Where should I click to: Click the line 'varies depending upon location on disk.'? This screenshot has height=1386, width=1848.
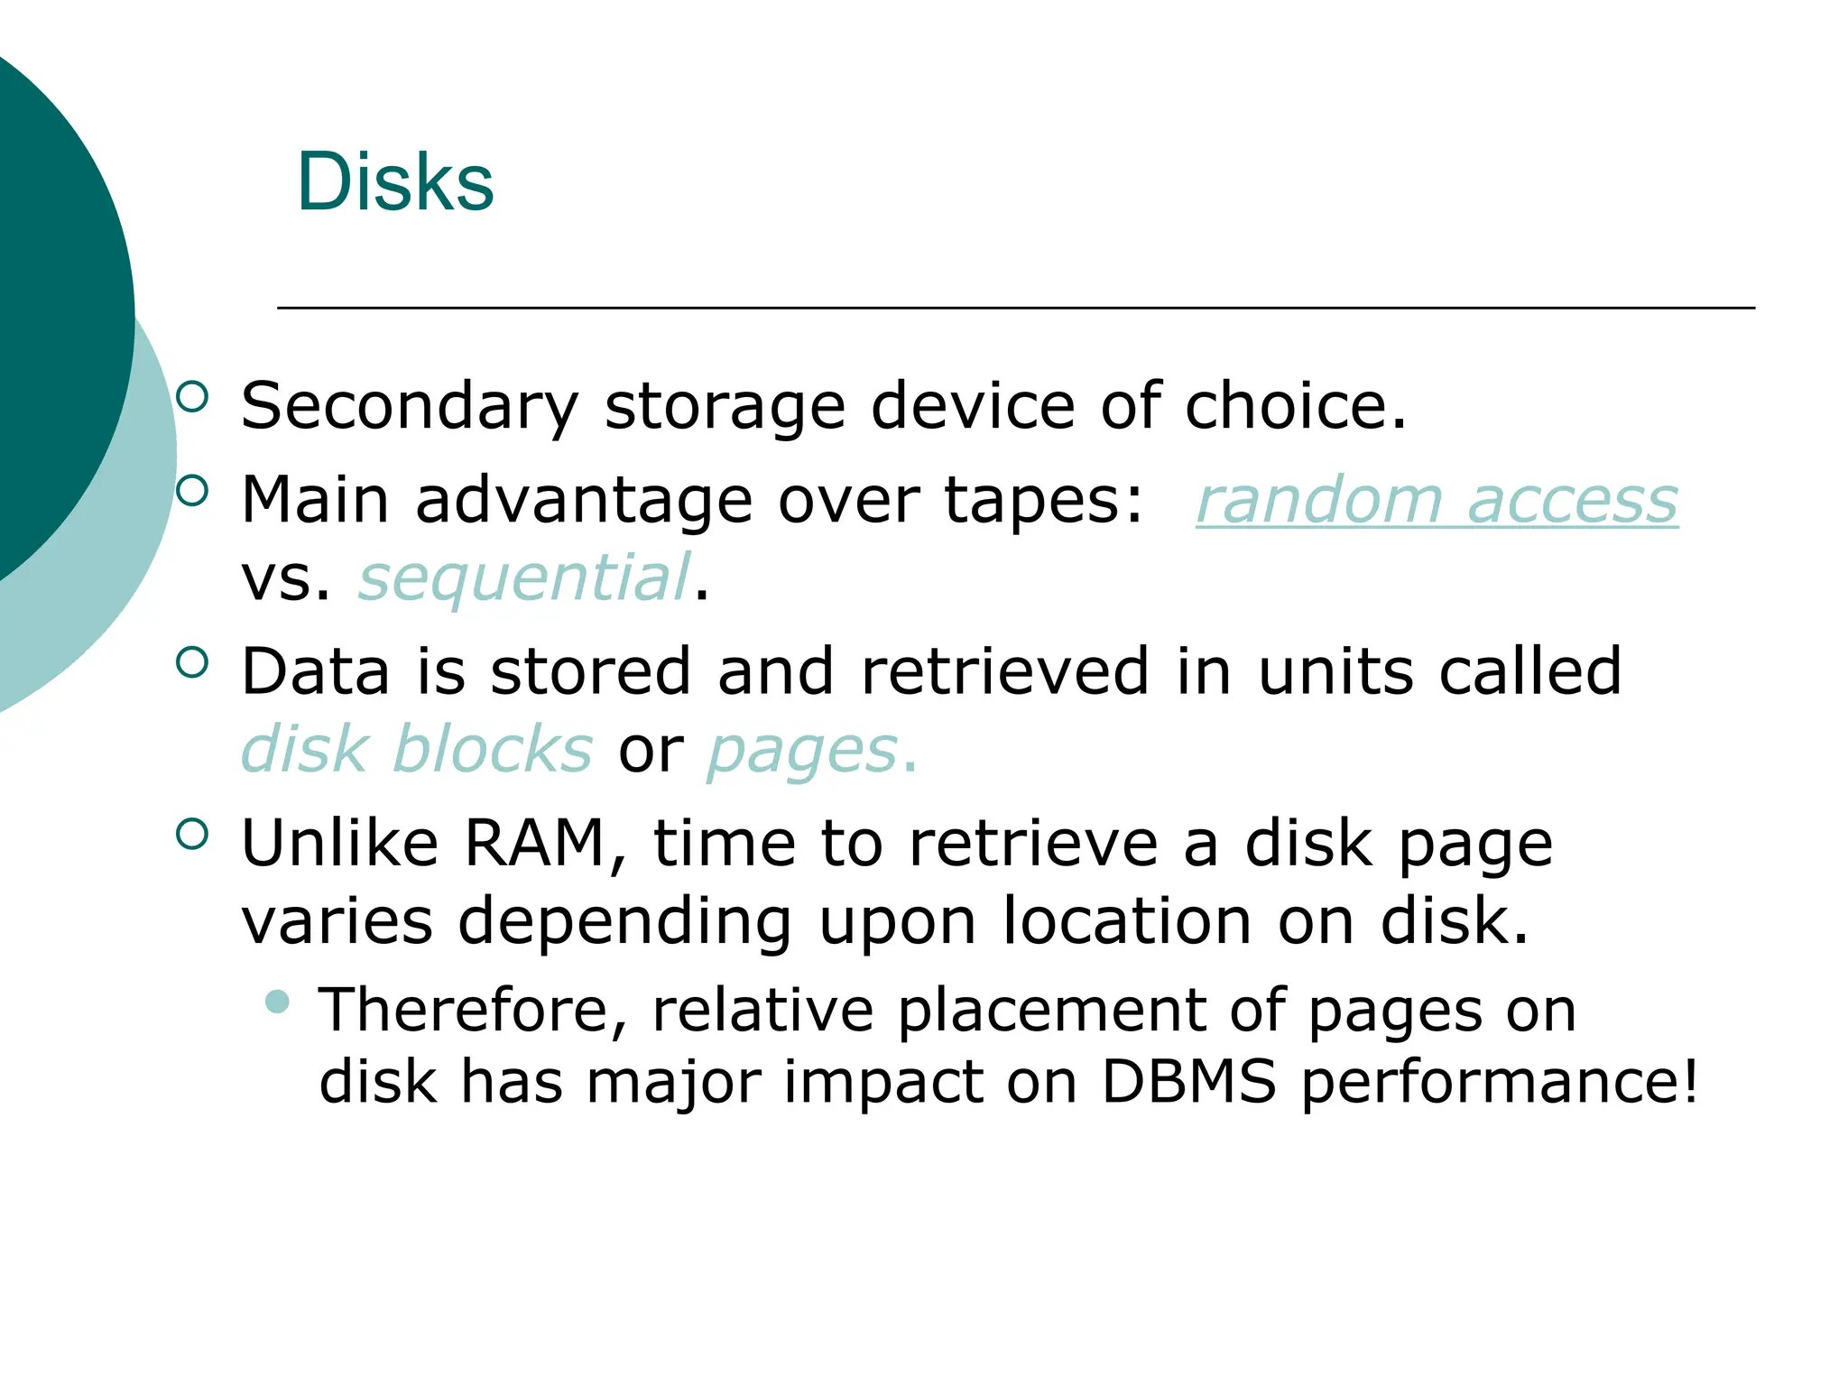885,920
